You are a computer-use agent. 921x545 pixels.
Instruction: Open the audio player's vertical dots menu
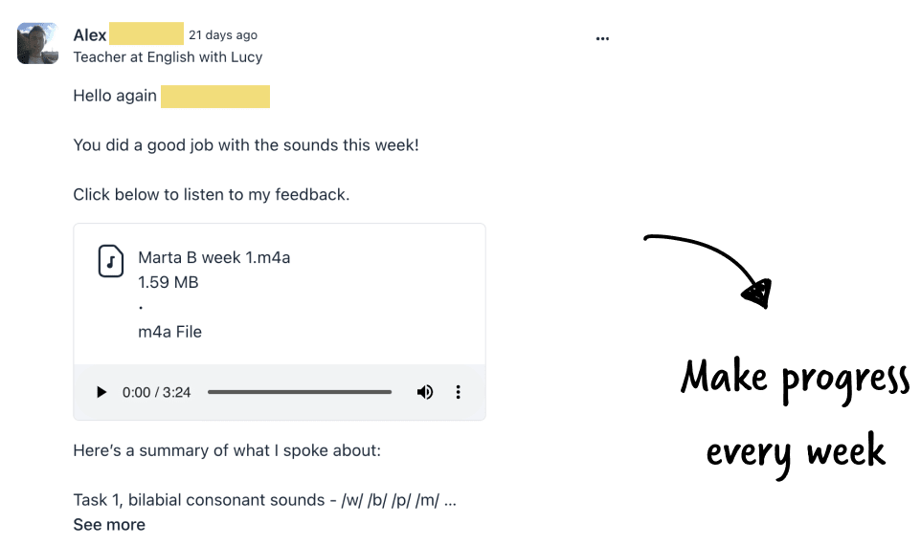click(x=459, y=392)
